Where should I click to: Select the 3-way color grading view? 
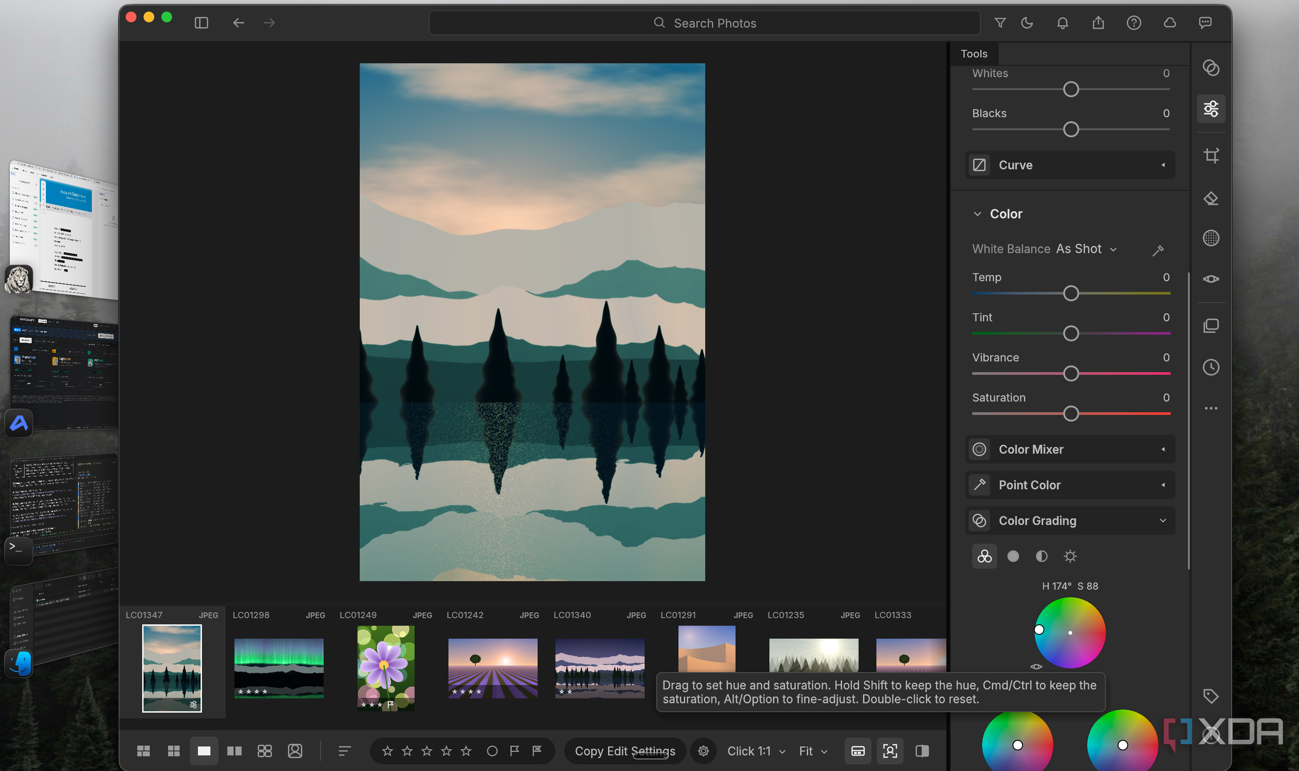click(x=984, y=557)
